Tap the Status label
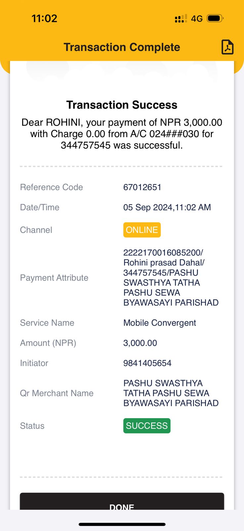The image size is (244, 531). tap(32, 426)
